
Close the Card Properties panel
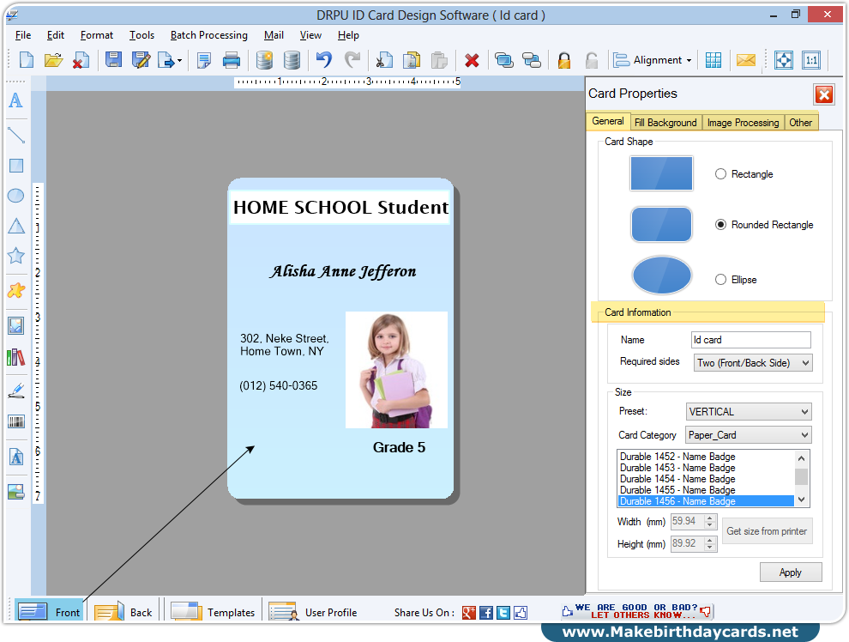click(x=824, y=94)
